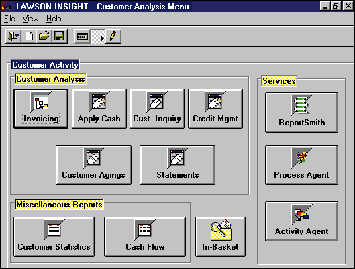The image size is (355, 269).
Task: Launch ReportSmith from Services
Action: 301,112
